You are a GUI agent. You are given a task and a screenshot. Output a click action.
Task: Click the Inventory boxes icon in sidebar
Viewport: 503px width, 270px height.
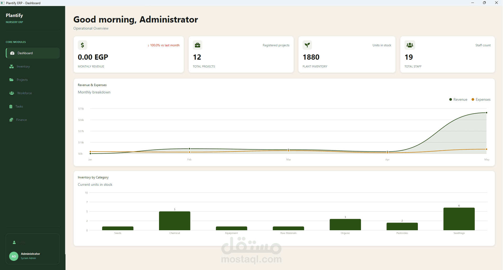coord(12,66)
